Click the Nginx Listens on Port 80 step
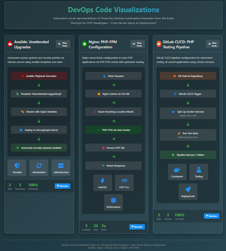Viewport: 226px width, 251px height. pos(113,94)
